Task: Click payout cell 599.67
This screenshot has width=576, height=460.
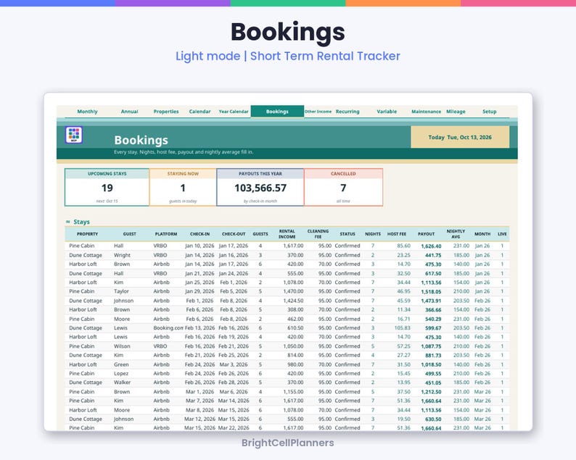Action: [x=433, y=328]
